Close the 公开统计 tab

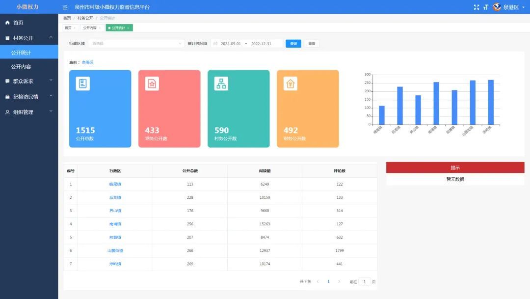point(128,28)
